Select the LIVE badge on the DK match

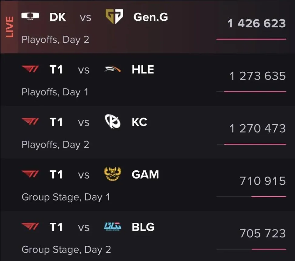click(9, 27)
